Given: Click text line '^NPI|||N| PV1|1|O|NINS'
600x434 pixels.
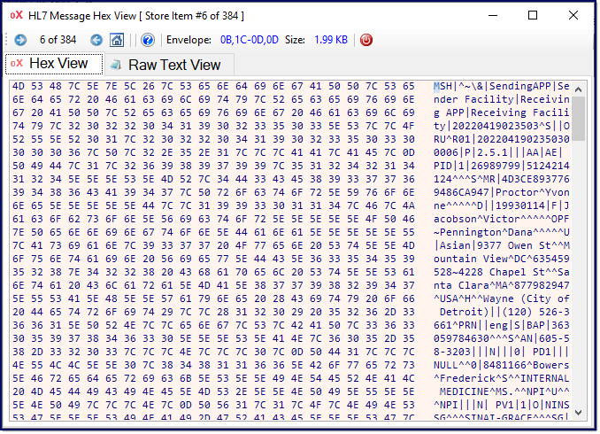Looking at the screenshot, I should pos(501,406).
